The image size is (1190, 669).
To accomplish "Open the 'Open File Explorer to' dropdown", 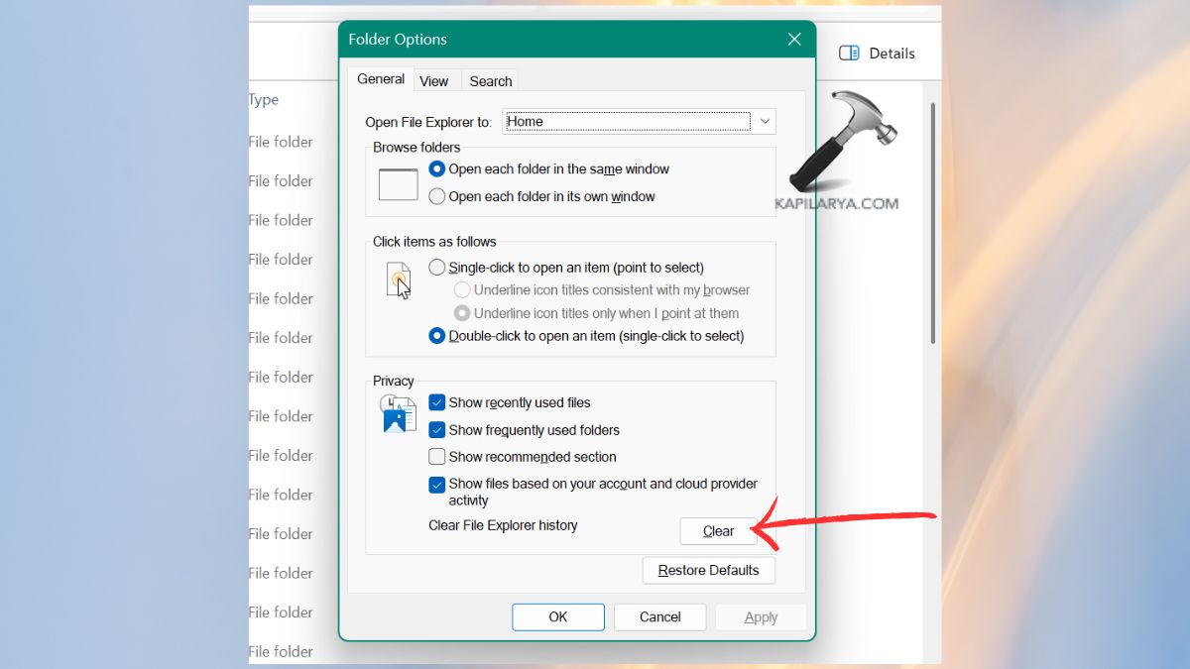I will click(765, 121).
